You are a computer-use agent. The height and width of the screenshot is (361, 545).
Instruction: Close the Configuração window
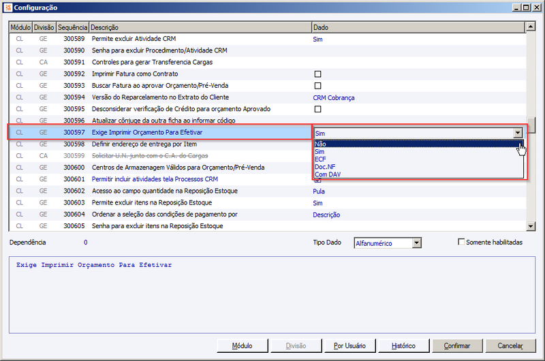pyautogui.click(x=536, y=7)
